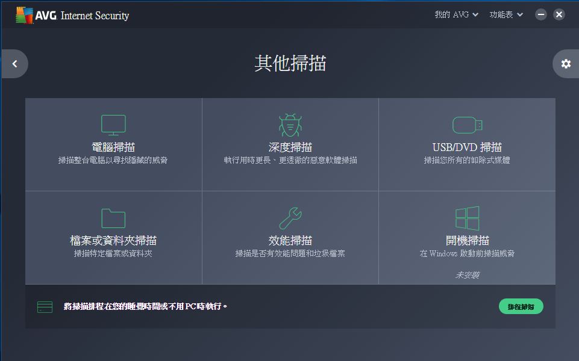Click the 電腦掃描 tile description text

pyautogui.click(x=113, y=161)
